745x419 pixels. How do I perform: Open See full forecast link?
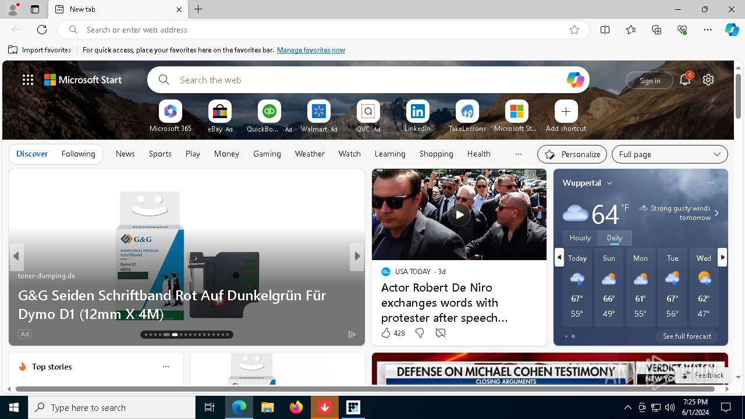(687, 336)
